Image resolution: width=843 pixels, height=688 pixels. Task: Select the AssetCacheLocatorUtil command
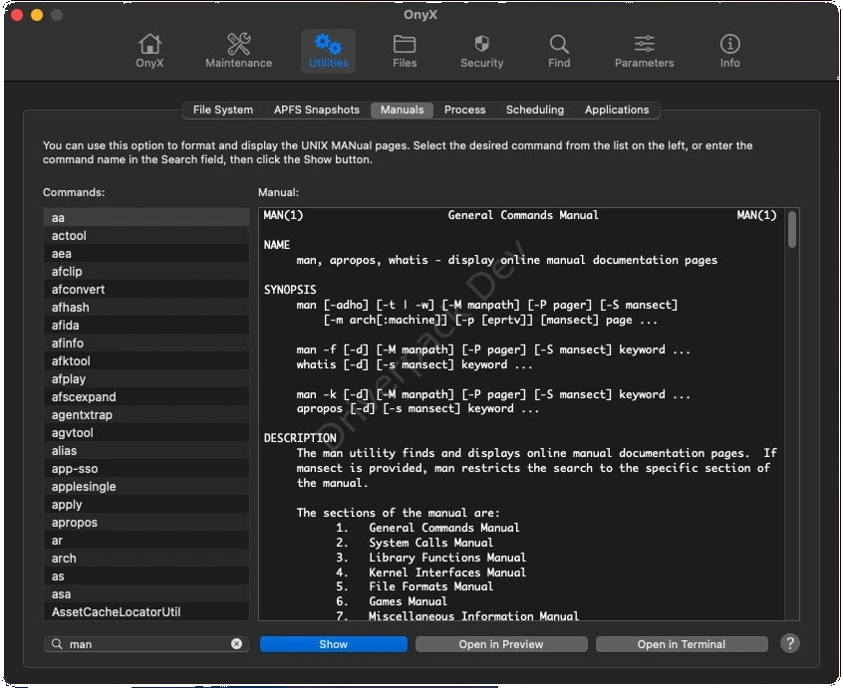(x=146, y=611)
